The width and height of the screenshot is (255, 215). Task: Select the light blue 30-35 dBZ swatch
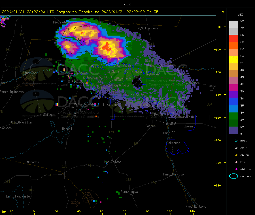(x=233, y=109)
